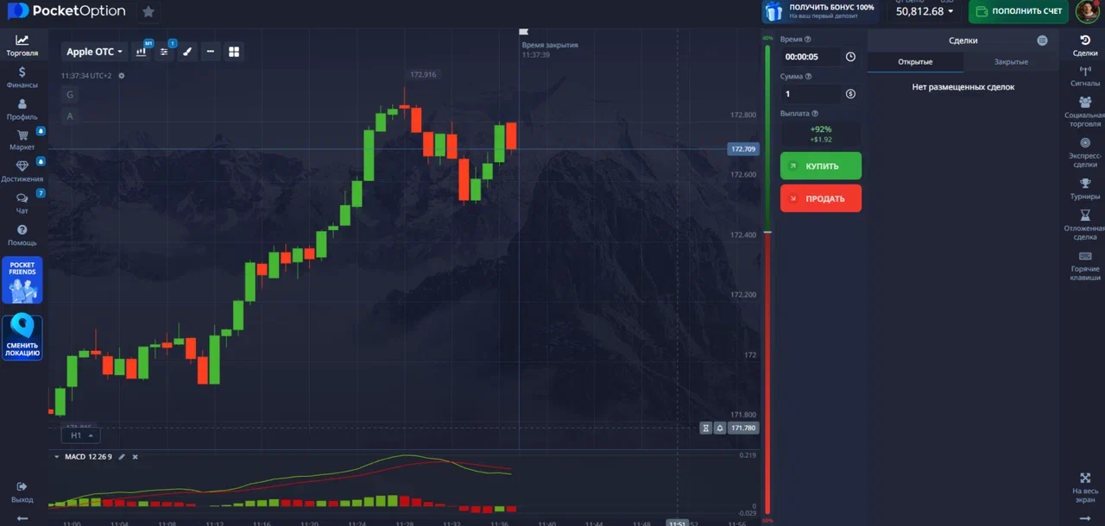
Task: Click the Пополнить счет deposit button
Action: (1019, 11)
